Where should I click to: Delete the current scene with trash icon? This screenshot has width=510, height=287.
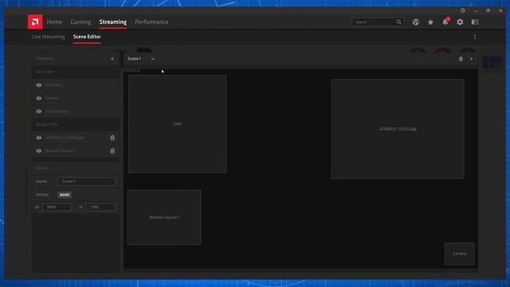tap(461, 59)
